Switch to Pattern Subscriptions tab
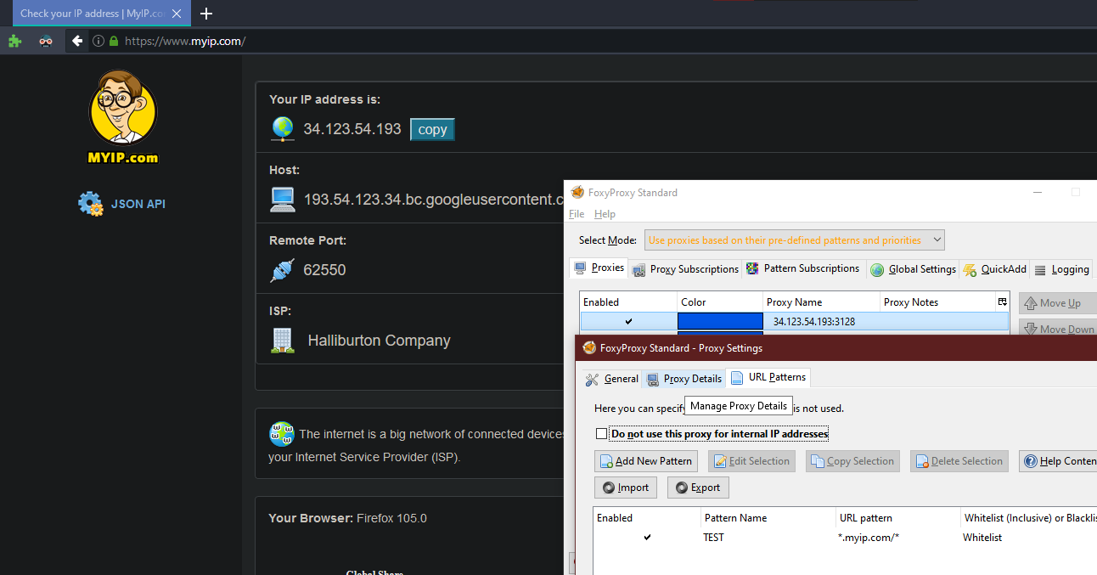Screen dimensions: 1097x575 [x=803, y=268]
